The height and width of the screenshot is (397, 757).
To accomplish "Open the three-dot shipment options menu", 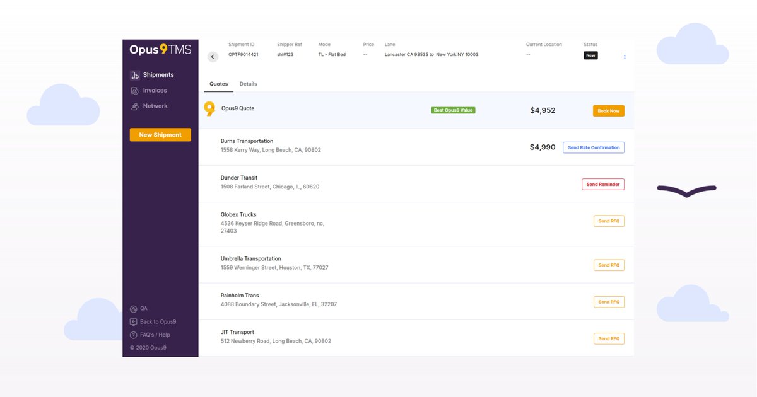I will click(625, 57).
